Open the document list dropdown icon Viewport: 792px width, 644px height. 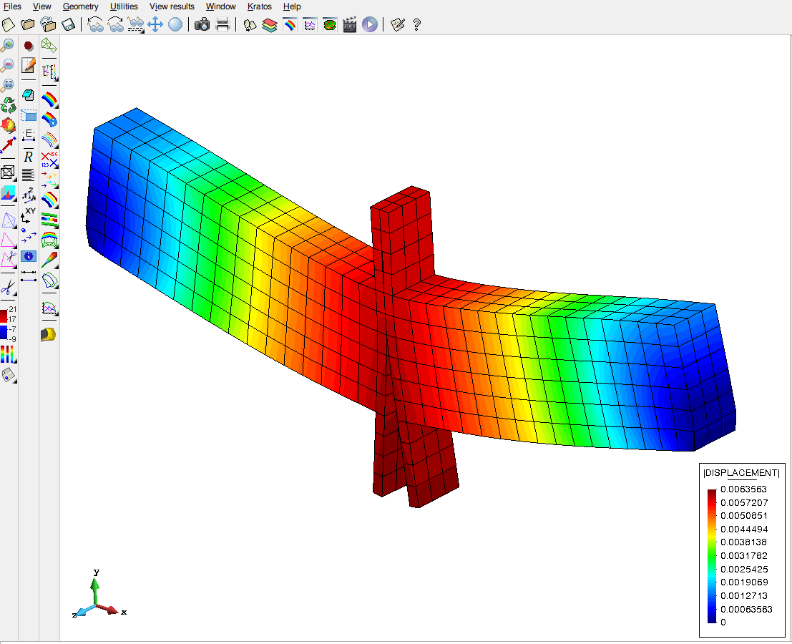(x=8, y=375)
